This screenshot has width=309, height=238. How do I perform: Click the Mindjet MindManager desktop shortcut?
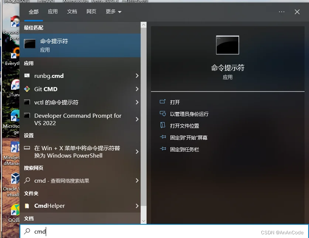tap(11, 154)
